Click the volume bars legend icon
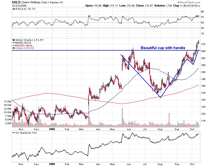The height and width of the screenshot is (166, 209). point(13,48)
